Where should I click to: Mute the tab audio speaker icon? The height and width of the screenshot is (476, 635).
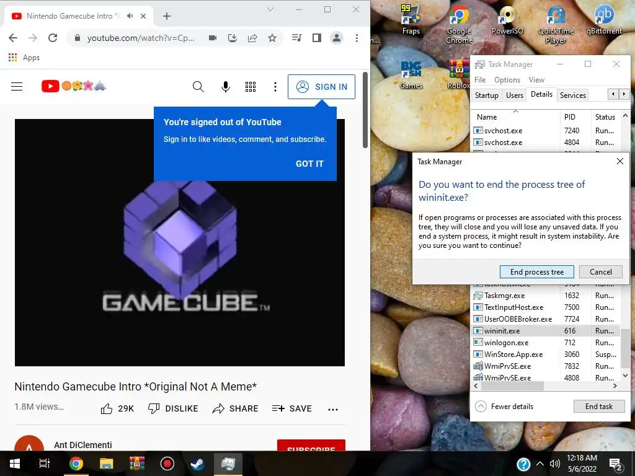coord(130,15)
